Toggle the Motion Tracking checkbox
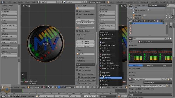The image size is (175, 98). [79, 74]
